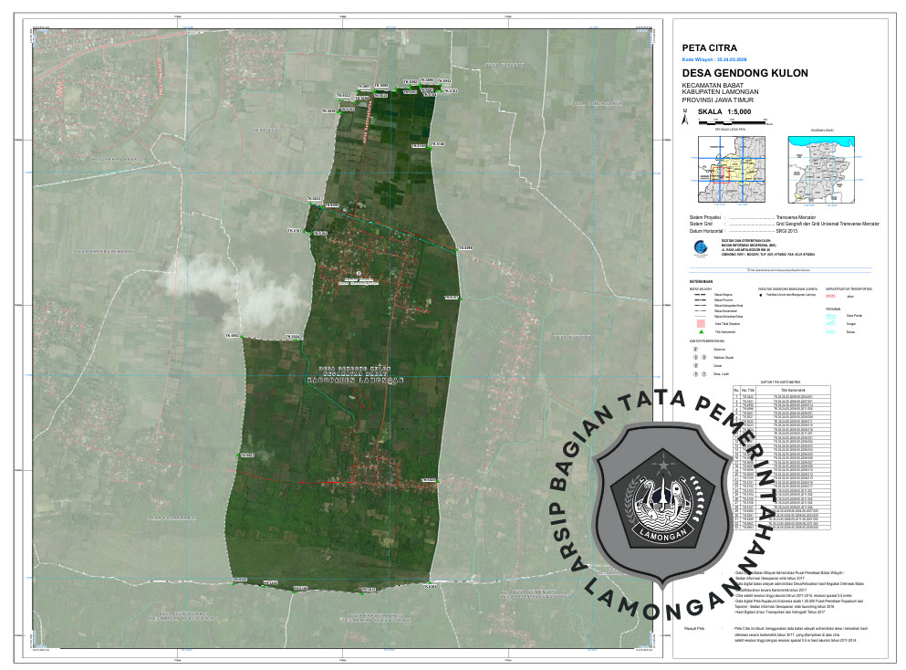
Task: Click the red Jalan road legend symbol
Action: (x=831, y=296)
